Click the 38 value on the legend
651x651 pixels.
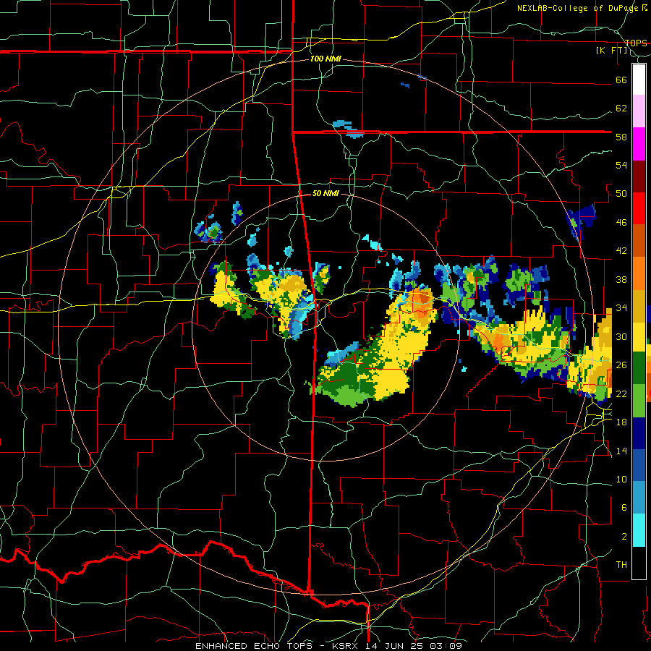click(x=621, y=279)
